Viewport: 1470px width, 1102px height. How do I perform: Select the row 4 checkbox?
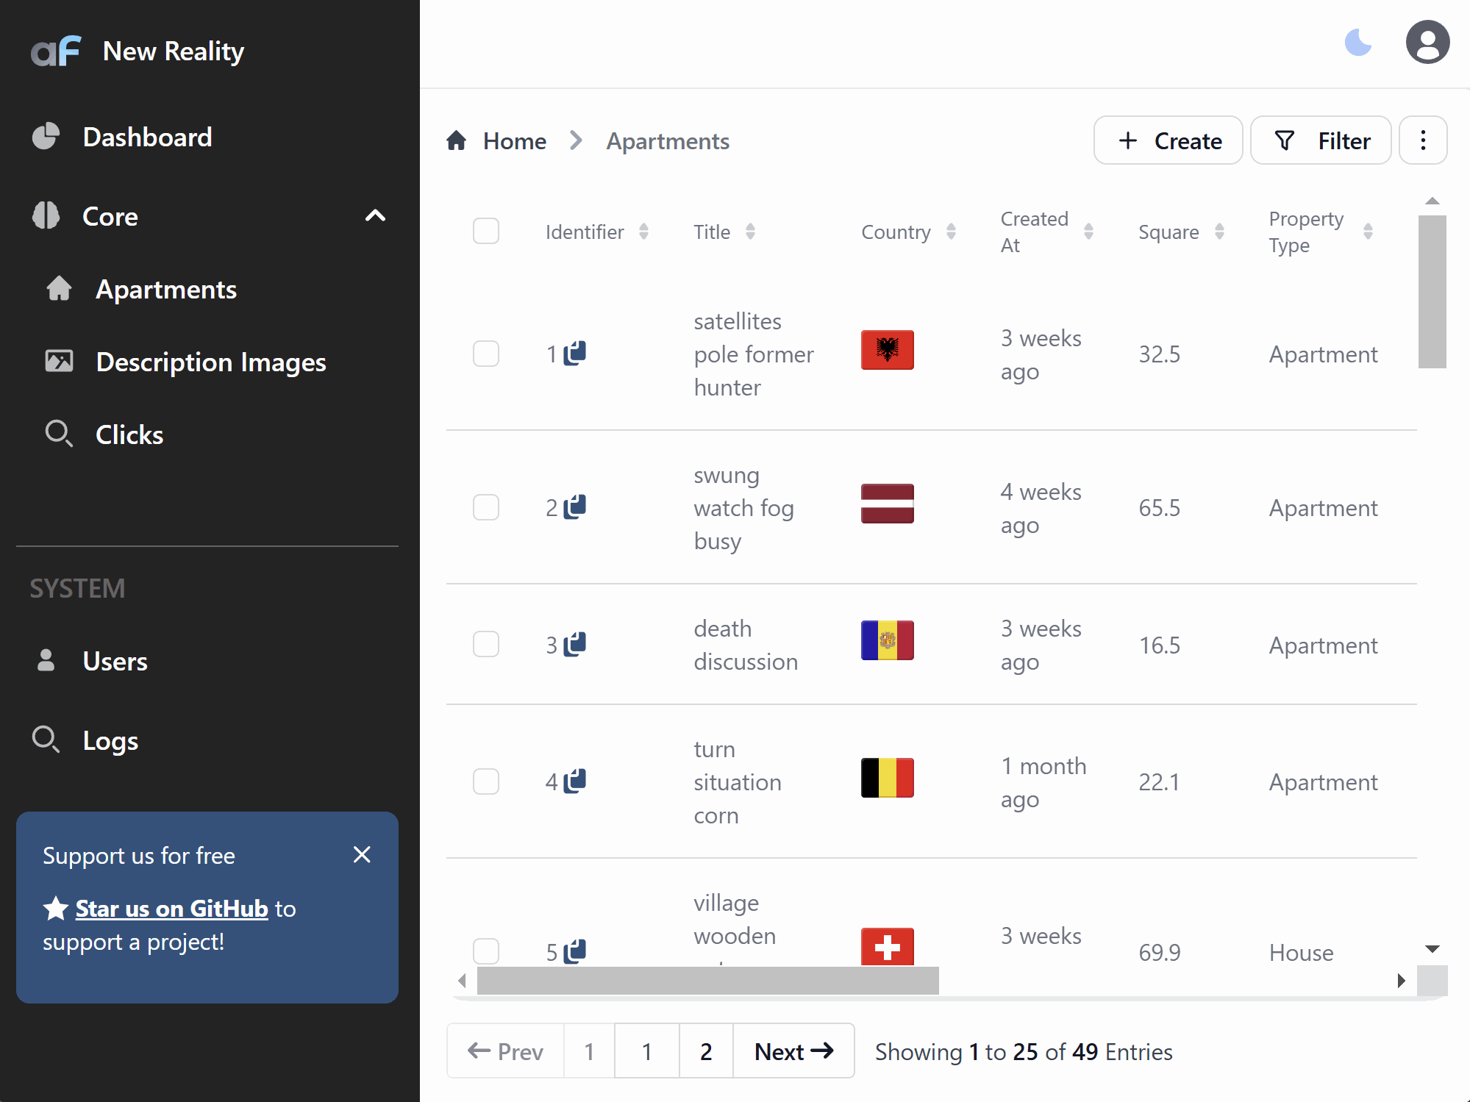coord(486,781)
